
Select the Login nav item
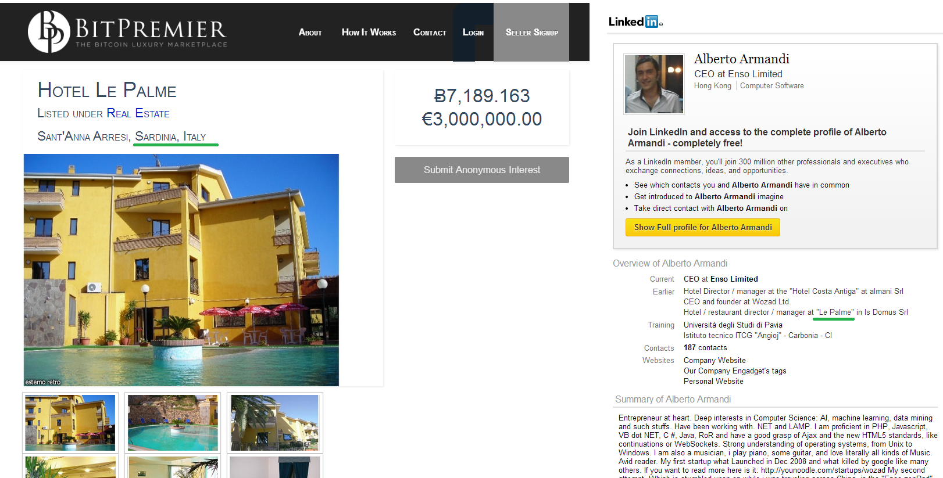[473, 33]
